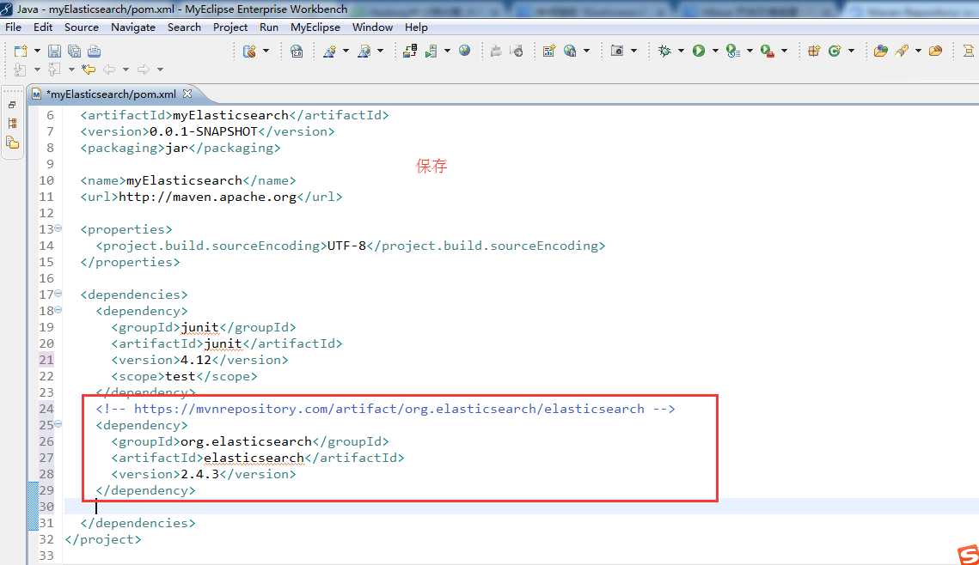Viewport: 979px width, 565px height.
Task: Click the Previous Annotation toolbar icon
Action: click(x=55, y=70)
